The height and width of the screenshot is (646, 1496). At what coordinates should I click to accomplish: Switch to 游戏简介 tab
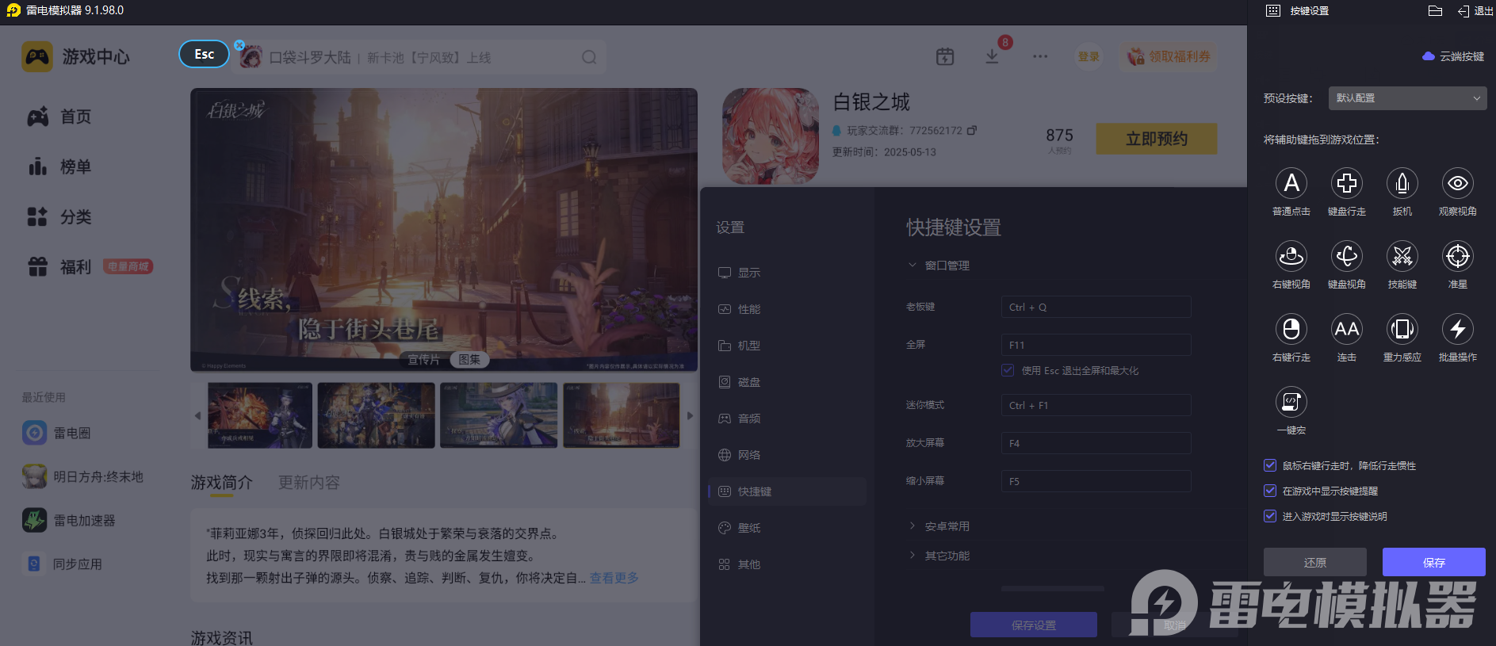[222, 482]
